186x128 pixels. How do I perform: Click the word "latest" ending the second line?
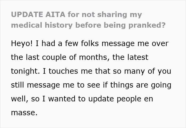[138, 57]
